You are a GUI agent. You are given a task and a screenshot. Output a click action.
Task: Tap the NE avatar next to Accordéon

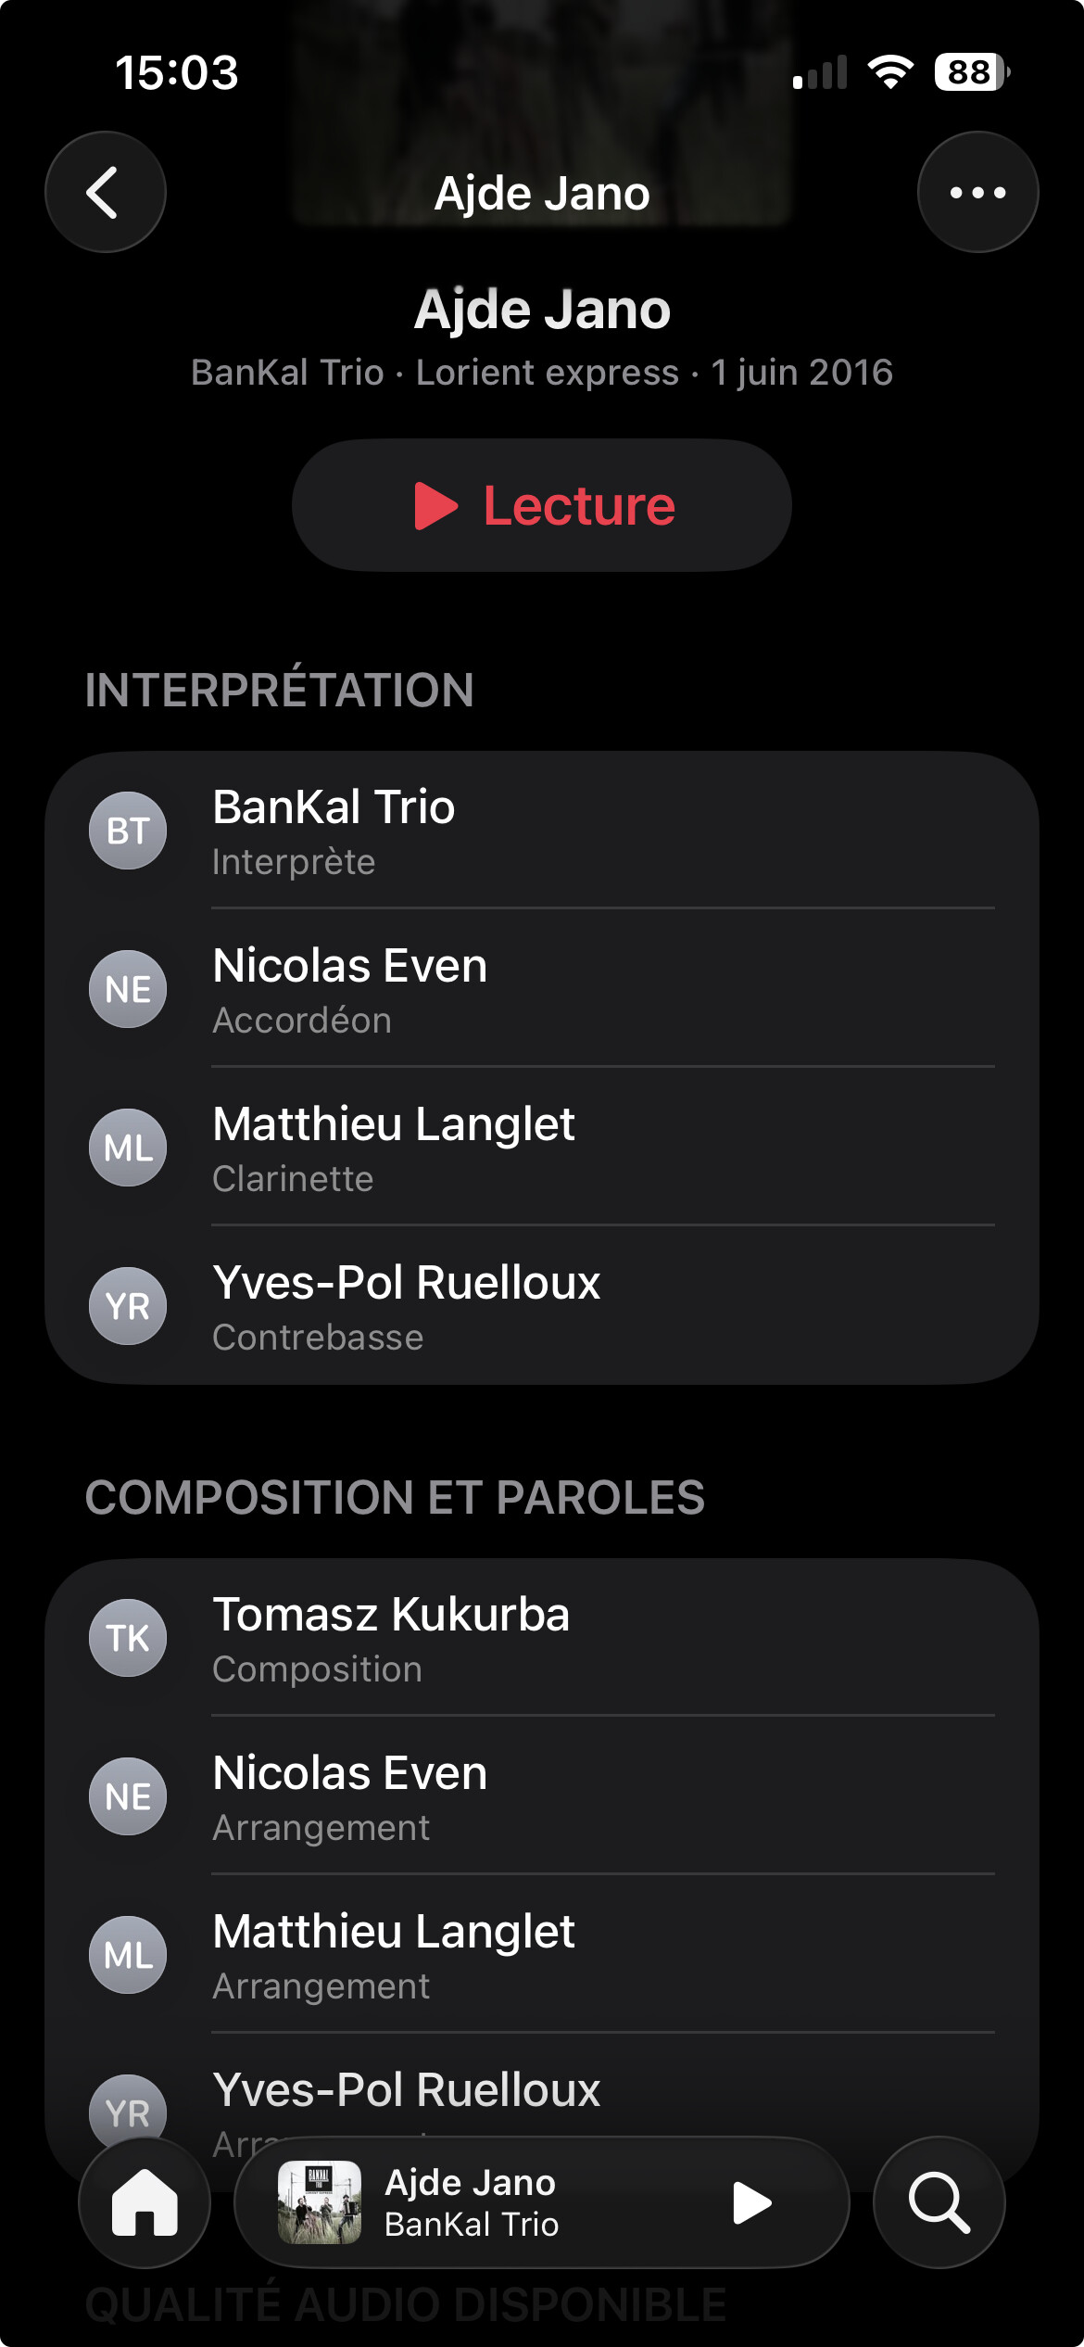128,989
